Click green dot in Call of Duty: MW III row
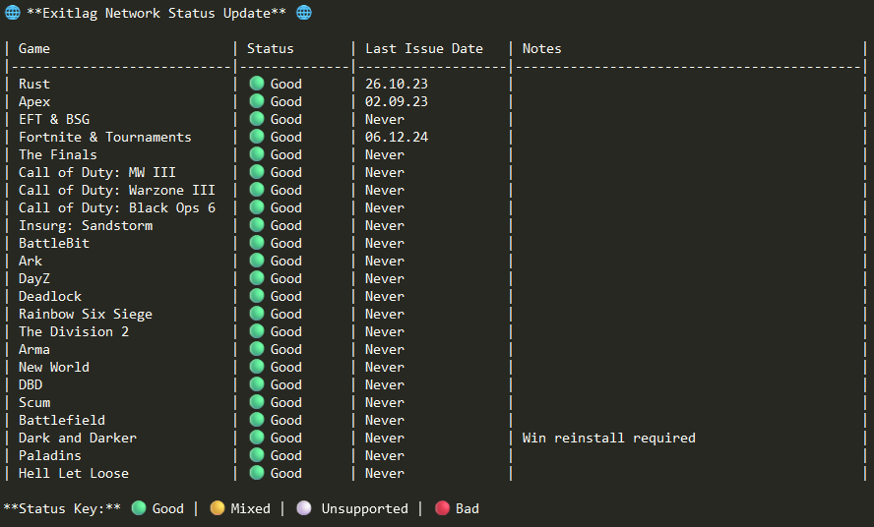 tap(257, 172)
